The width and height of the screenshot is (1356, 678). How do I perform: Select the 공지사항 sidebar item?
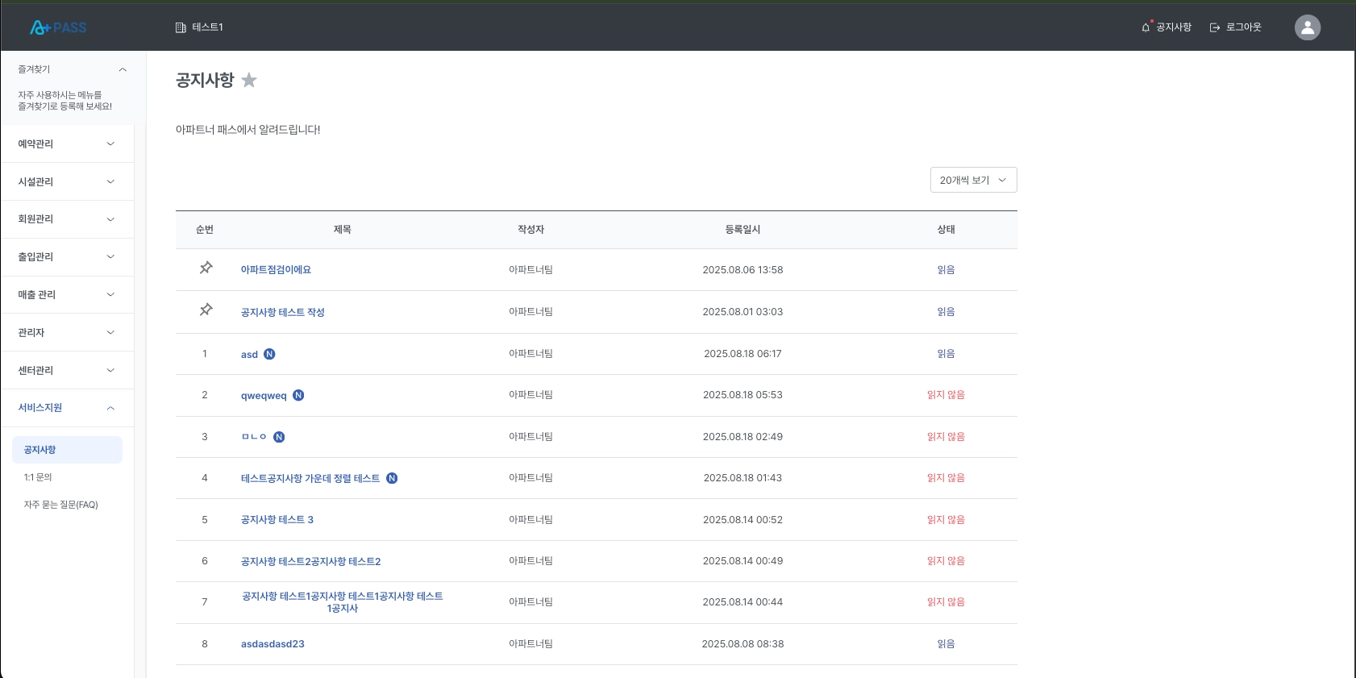(67, 450)
